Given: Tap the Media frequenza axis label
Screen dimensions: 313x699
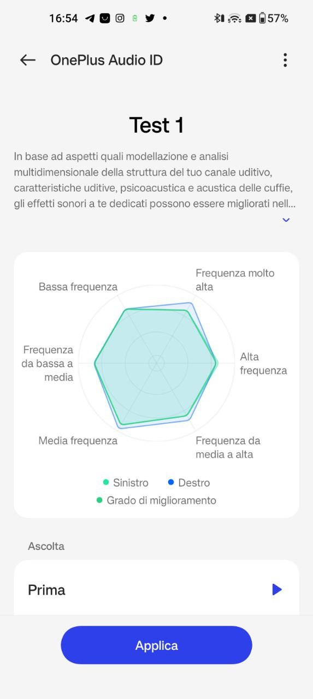Looking at the screenshot, I should (78, 441).
